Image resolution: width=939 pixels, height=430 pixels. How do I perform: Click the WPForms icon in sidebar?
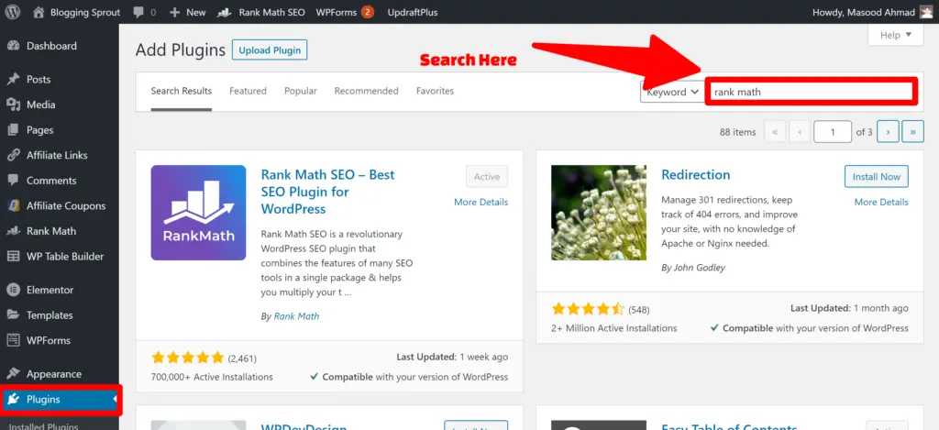13,340
